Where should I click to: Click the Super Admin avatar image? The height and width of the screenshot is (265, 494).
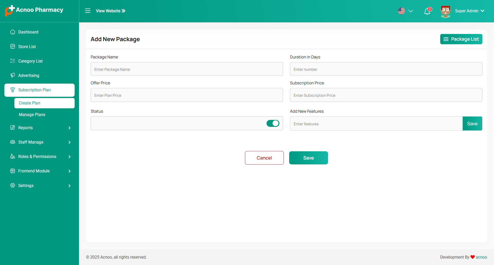point(445,11)
